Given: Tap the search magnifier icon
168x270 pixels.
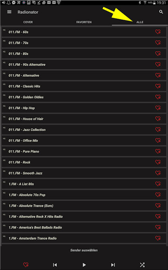Looking at the screenshot, I should point(161,12).
